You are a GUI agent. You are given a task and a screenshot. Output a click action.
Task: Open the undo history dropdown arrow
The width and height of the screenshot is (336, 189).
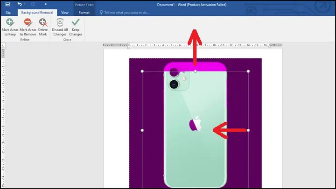pyautogui.click(x=25, y=4)
